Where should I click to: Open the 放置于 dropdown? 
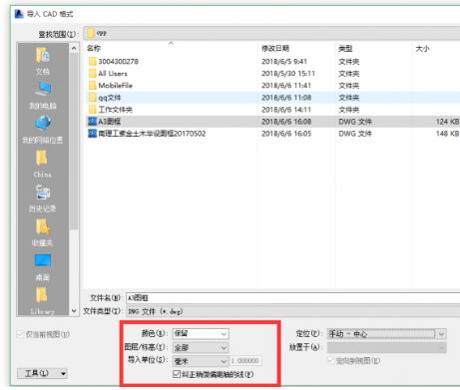[x=387, y=347]
